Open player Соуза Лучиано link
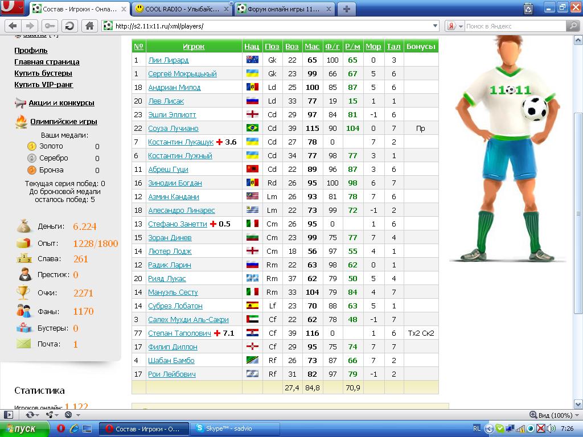The image size is (583, 437). pyautogui.click(x=173, y=129)
